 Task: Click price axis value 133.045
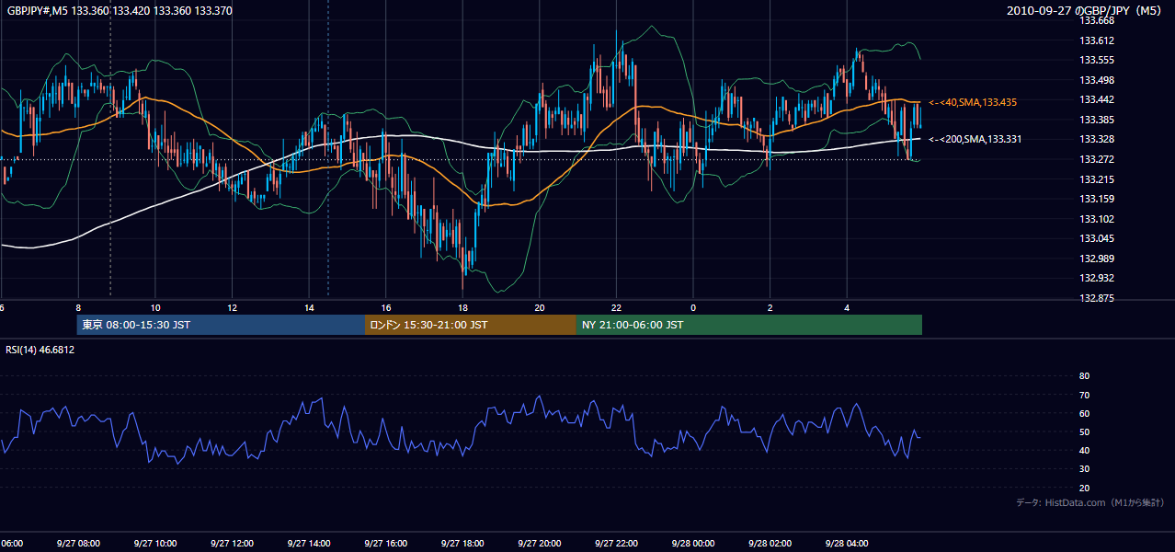point(1096,238)
